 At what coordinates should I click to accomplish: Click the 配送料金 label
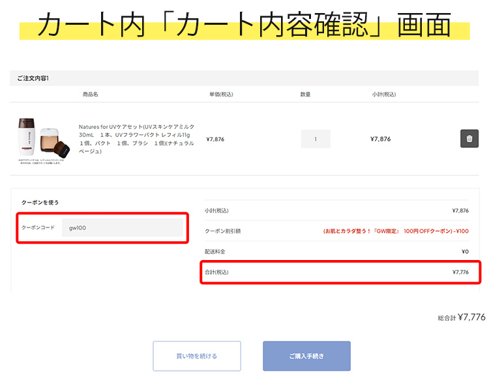[215, 252]
